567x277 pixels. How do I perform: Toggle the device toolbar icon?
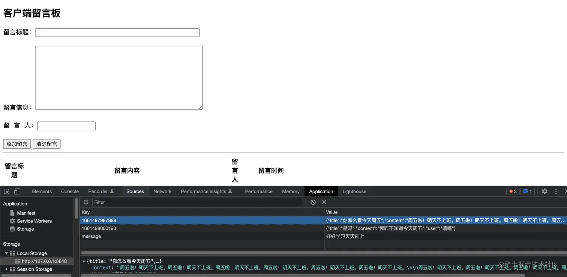tap(17, 191)
